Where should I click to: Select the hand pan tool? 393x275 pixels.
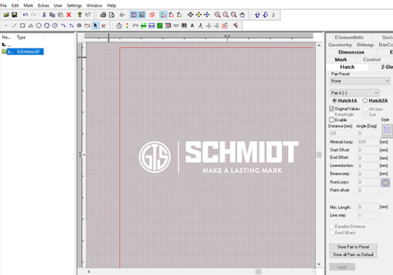click(242, 15)
